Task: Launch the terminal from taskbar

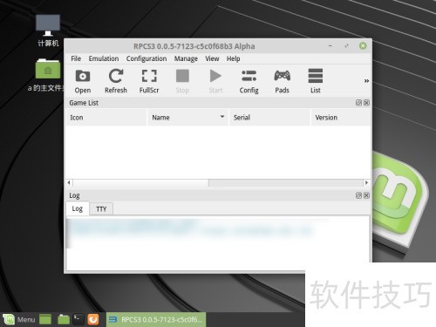Action: (78, 319)
